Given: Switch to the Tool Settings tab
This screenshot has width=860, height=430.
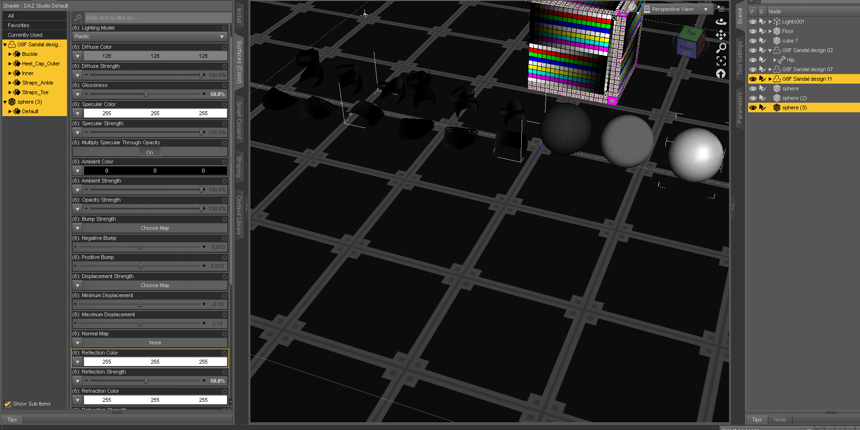Looking at the screenshot, I should (740, 58).
